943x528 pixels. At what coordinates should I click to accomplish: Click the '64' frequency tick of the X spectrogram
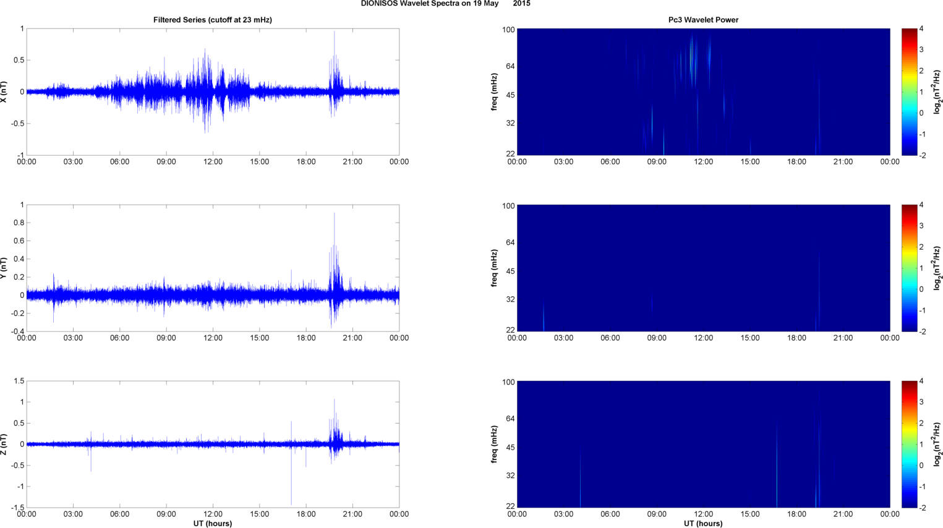click(510, 66)
